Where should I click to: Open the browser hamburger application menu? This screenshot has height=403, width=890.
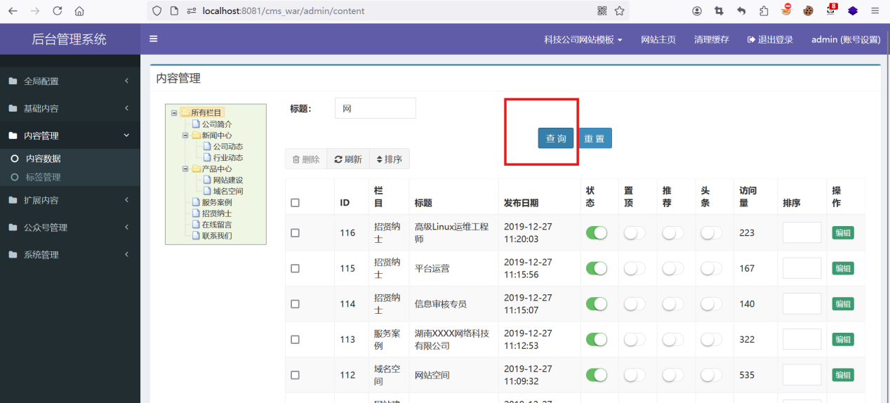(x=875, y=11)
